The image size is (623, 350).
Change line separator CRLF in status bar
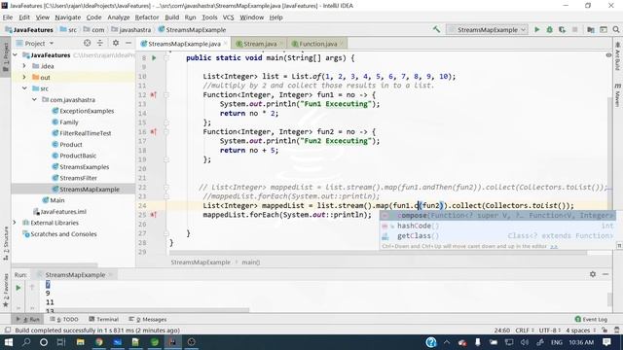tap(524, 331)
